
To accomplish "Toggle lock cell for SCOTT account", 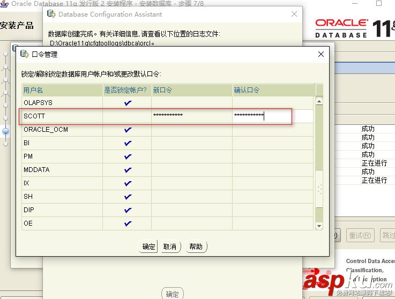I will 127,116.
